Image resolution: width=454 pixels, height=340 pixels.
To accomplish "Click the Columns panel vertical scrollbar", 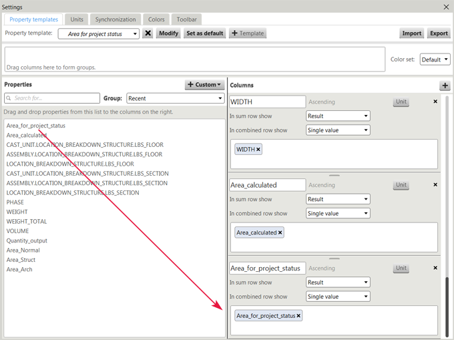I will (x=447, y=301).
